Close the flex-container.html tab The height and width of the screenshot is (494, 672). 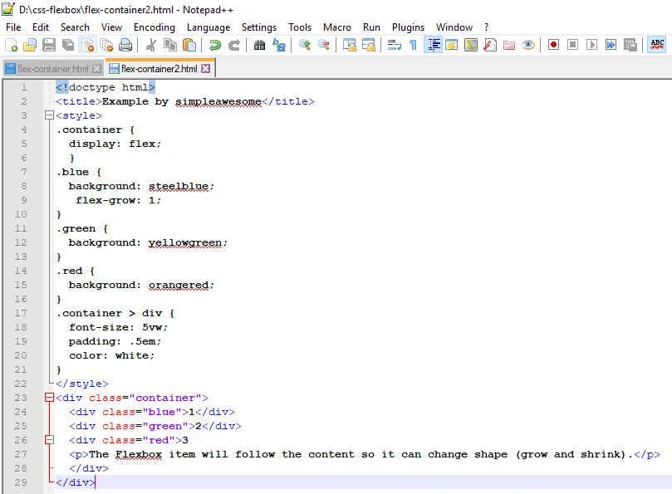[x=97, y=69]
